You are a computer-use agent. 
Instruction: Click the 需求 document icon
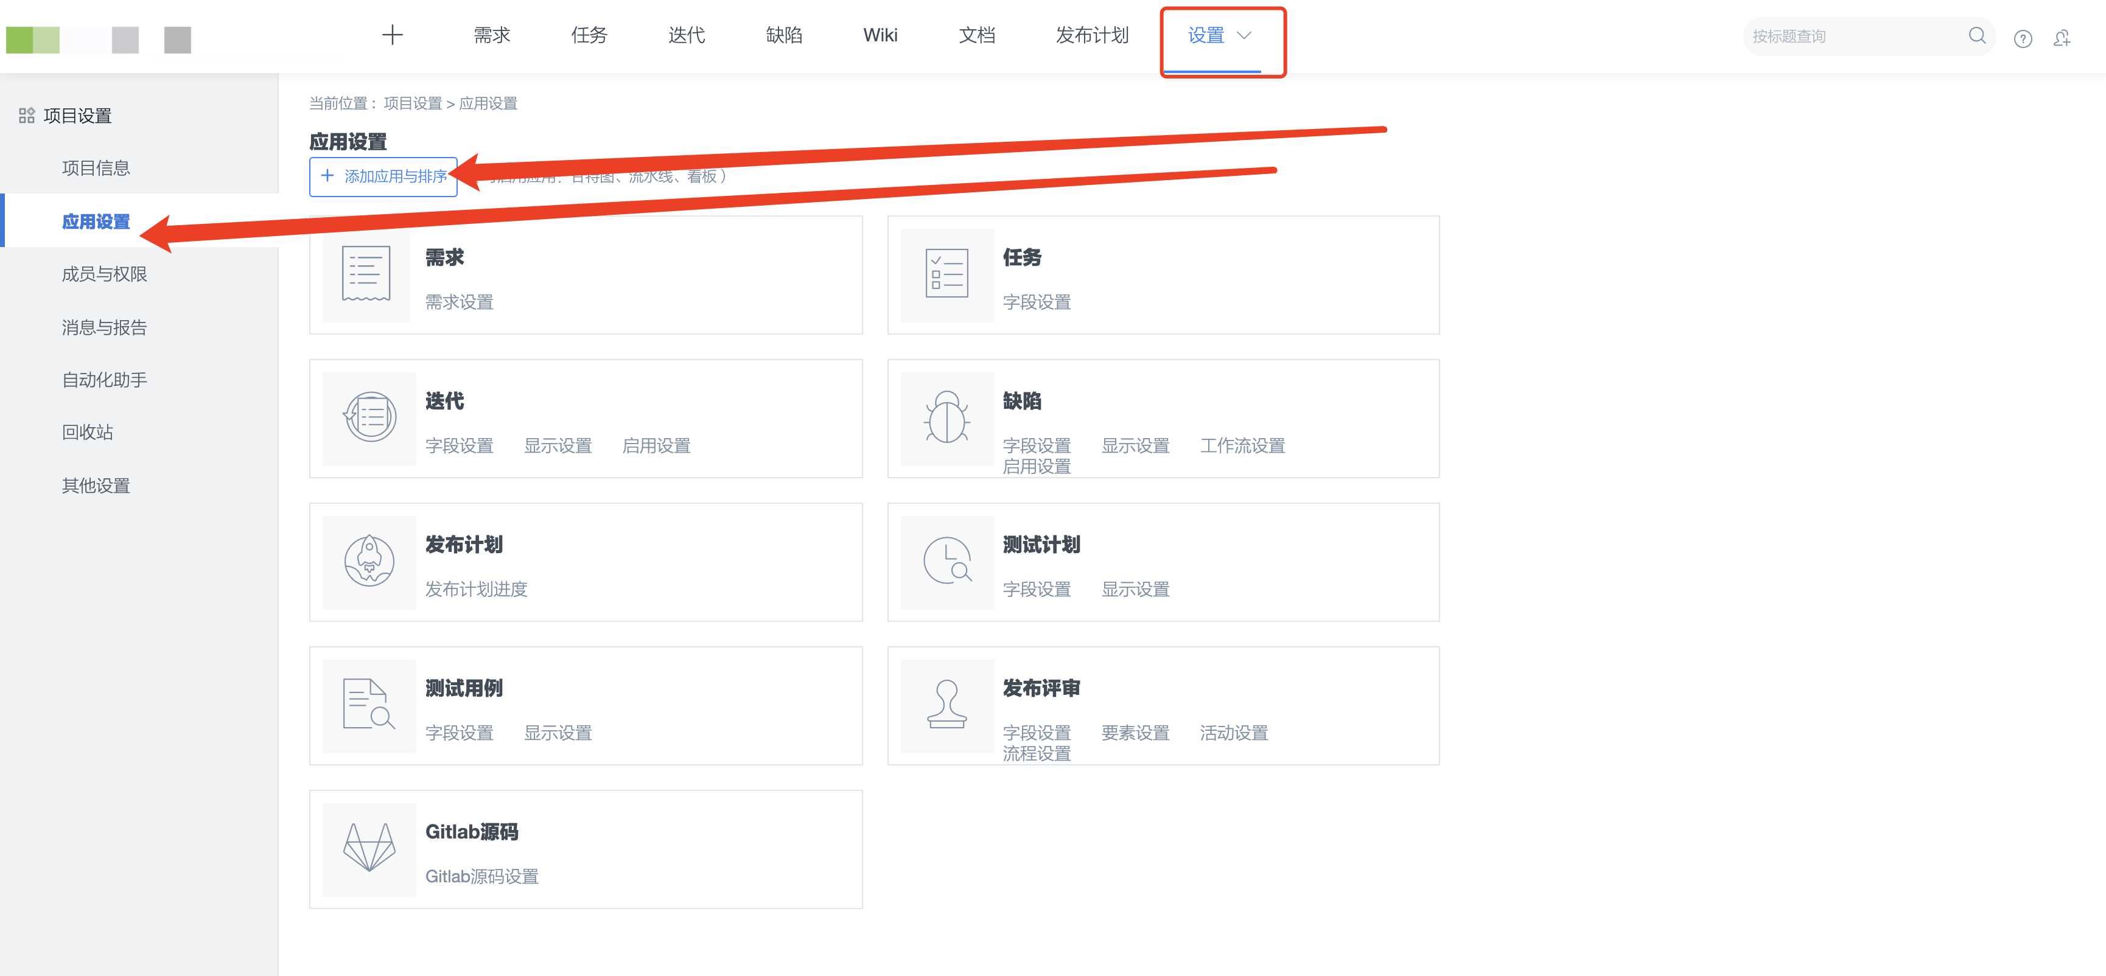[365, 274]
